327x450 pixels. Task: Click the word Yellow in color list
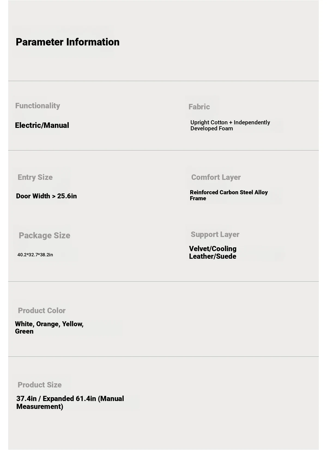pyautogui.click(x=72, y=324)
